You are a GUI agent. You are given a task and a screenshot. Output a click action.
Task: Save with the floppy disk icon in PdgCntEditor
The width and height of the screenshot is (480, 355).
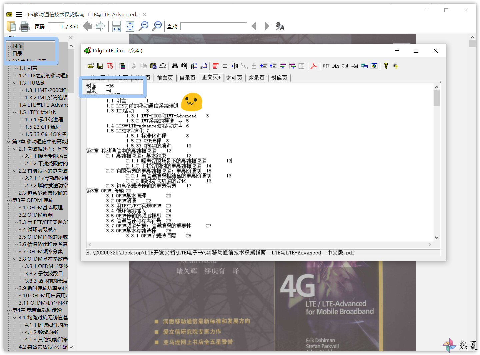100,66
